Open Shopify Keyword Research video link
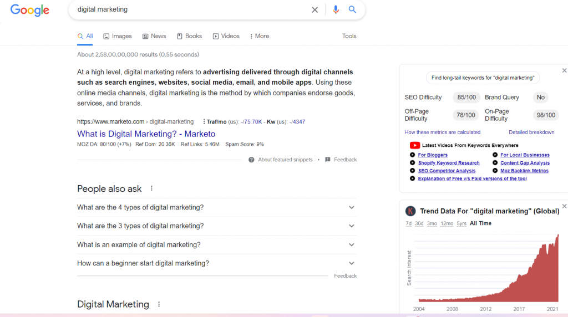Screen dimensions: 568x317 [449, 163]
